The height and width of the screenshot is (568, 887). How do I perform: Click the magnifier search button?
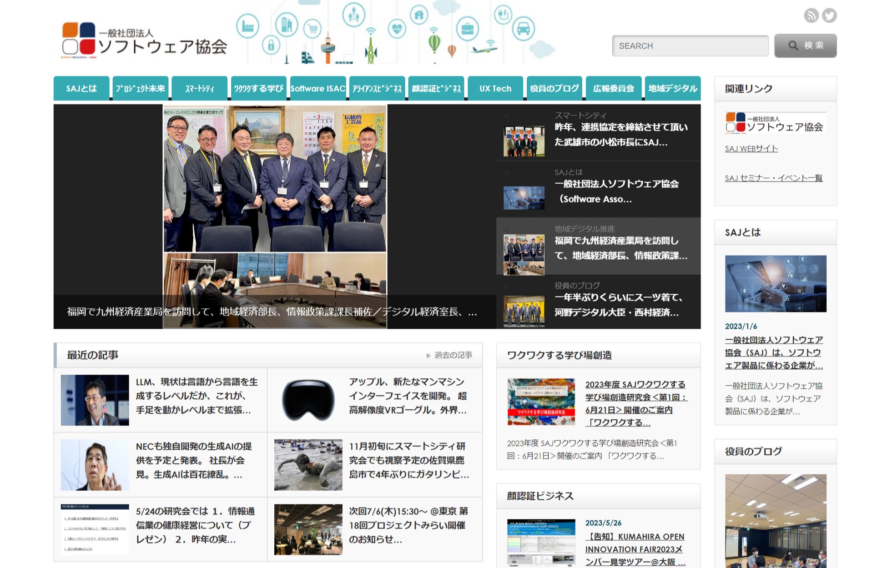click(805, 45)
